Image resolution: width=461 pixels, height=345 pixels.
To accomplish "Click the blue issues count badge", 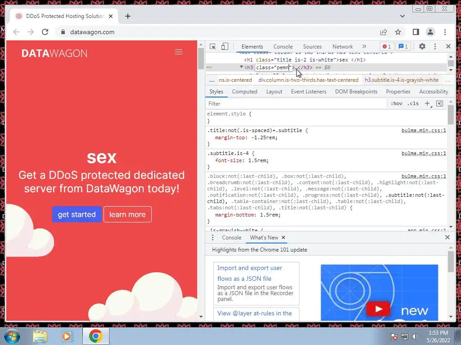I will click(403, 46).
